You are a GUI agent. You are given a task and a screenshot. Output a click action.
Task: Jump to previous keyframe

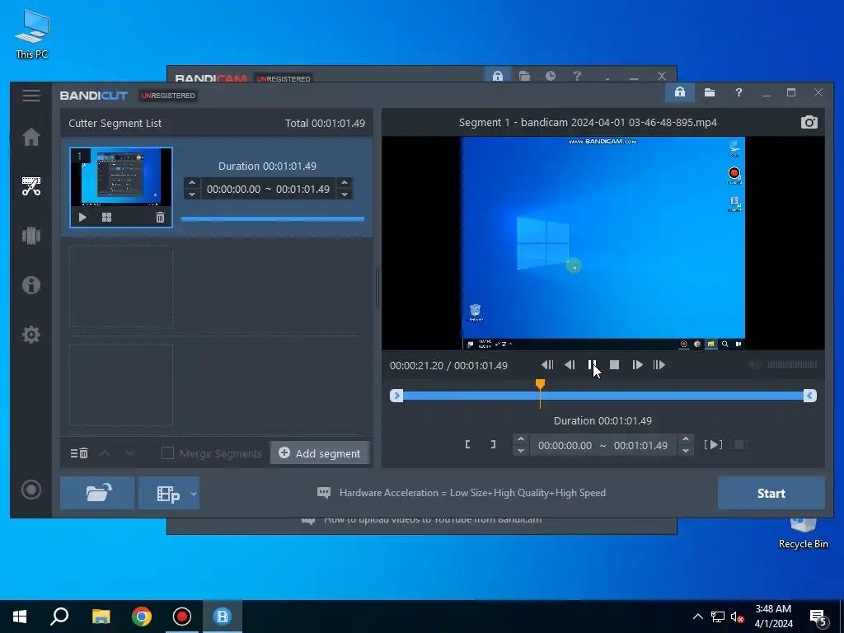(x=547, y=365)
